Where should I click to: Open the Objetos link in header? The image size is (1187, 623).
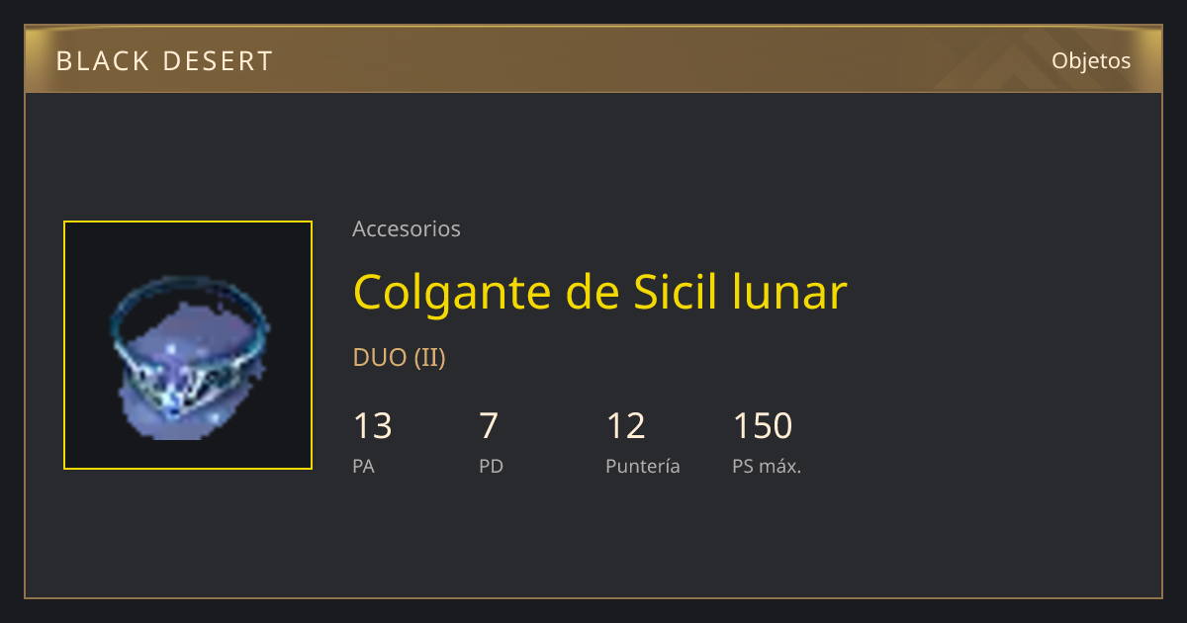1091,60
